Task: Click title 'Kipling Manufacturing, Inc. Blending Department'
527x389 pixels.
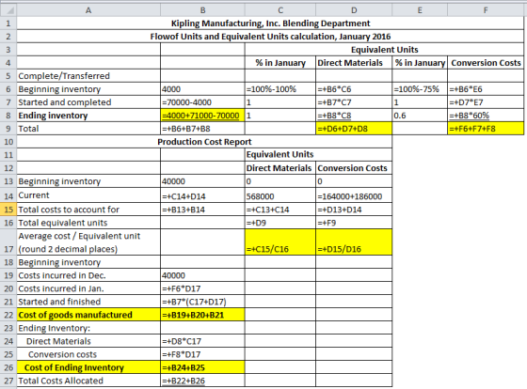Action: [270, 23]
